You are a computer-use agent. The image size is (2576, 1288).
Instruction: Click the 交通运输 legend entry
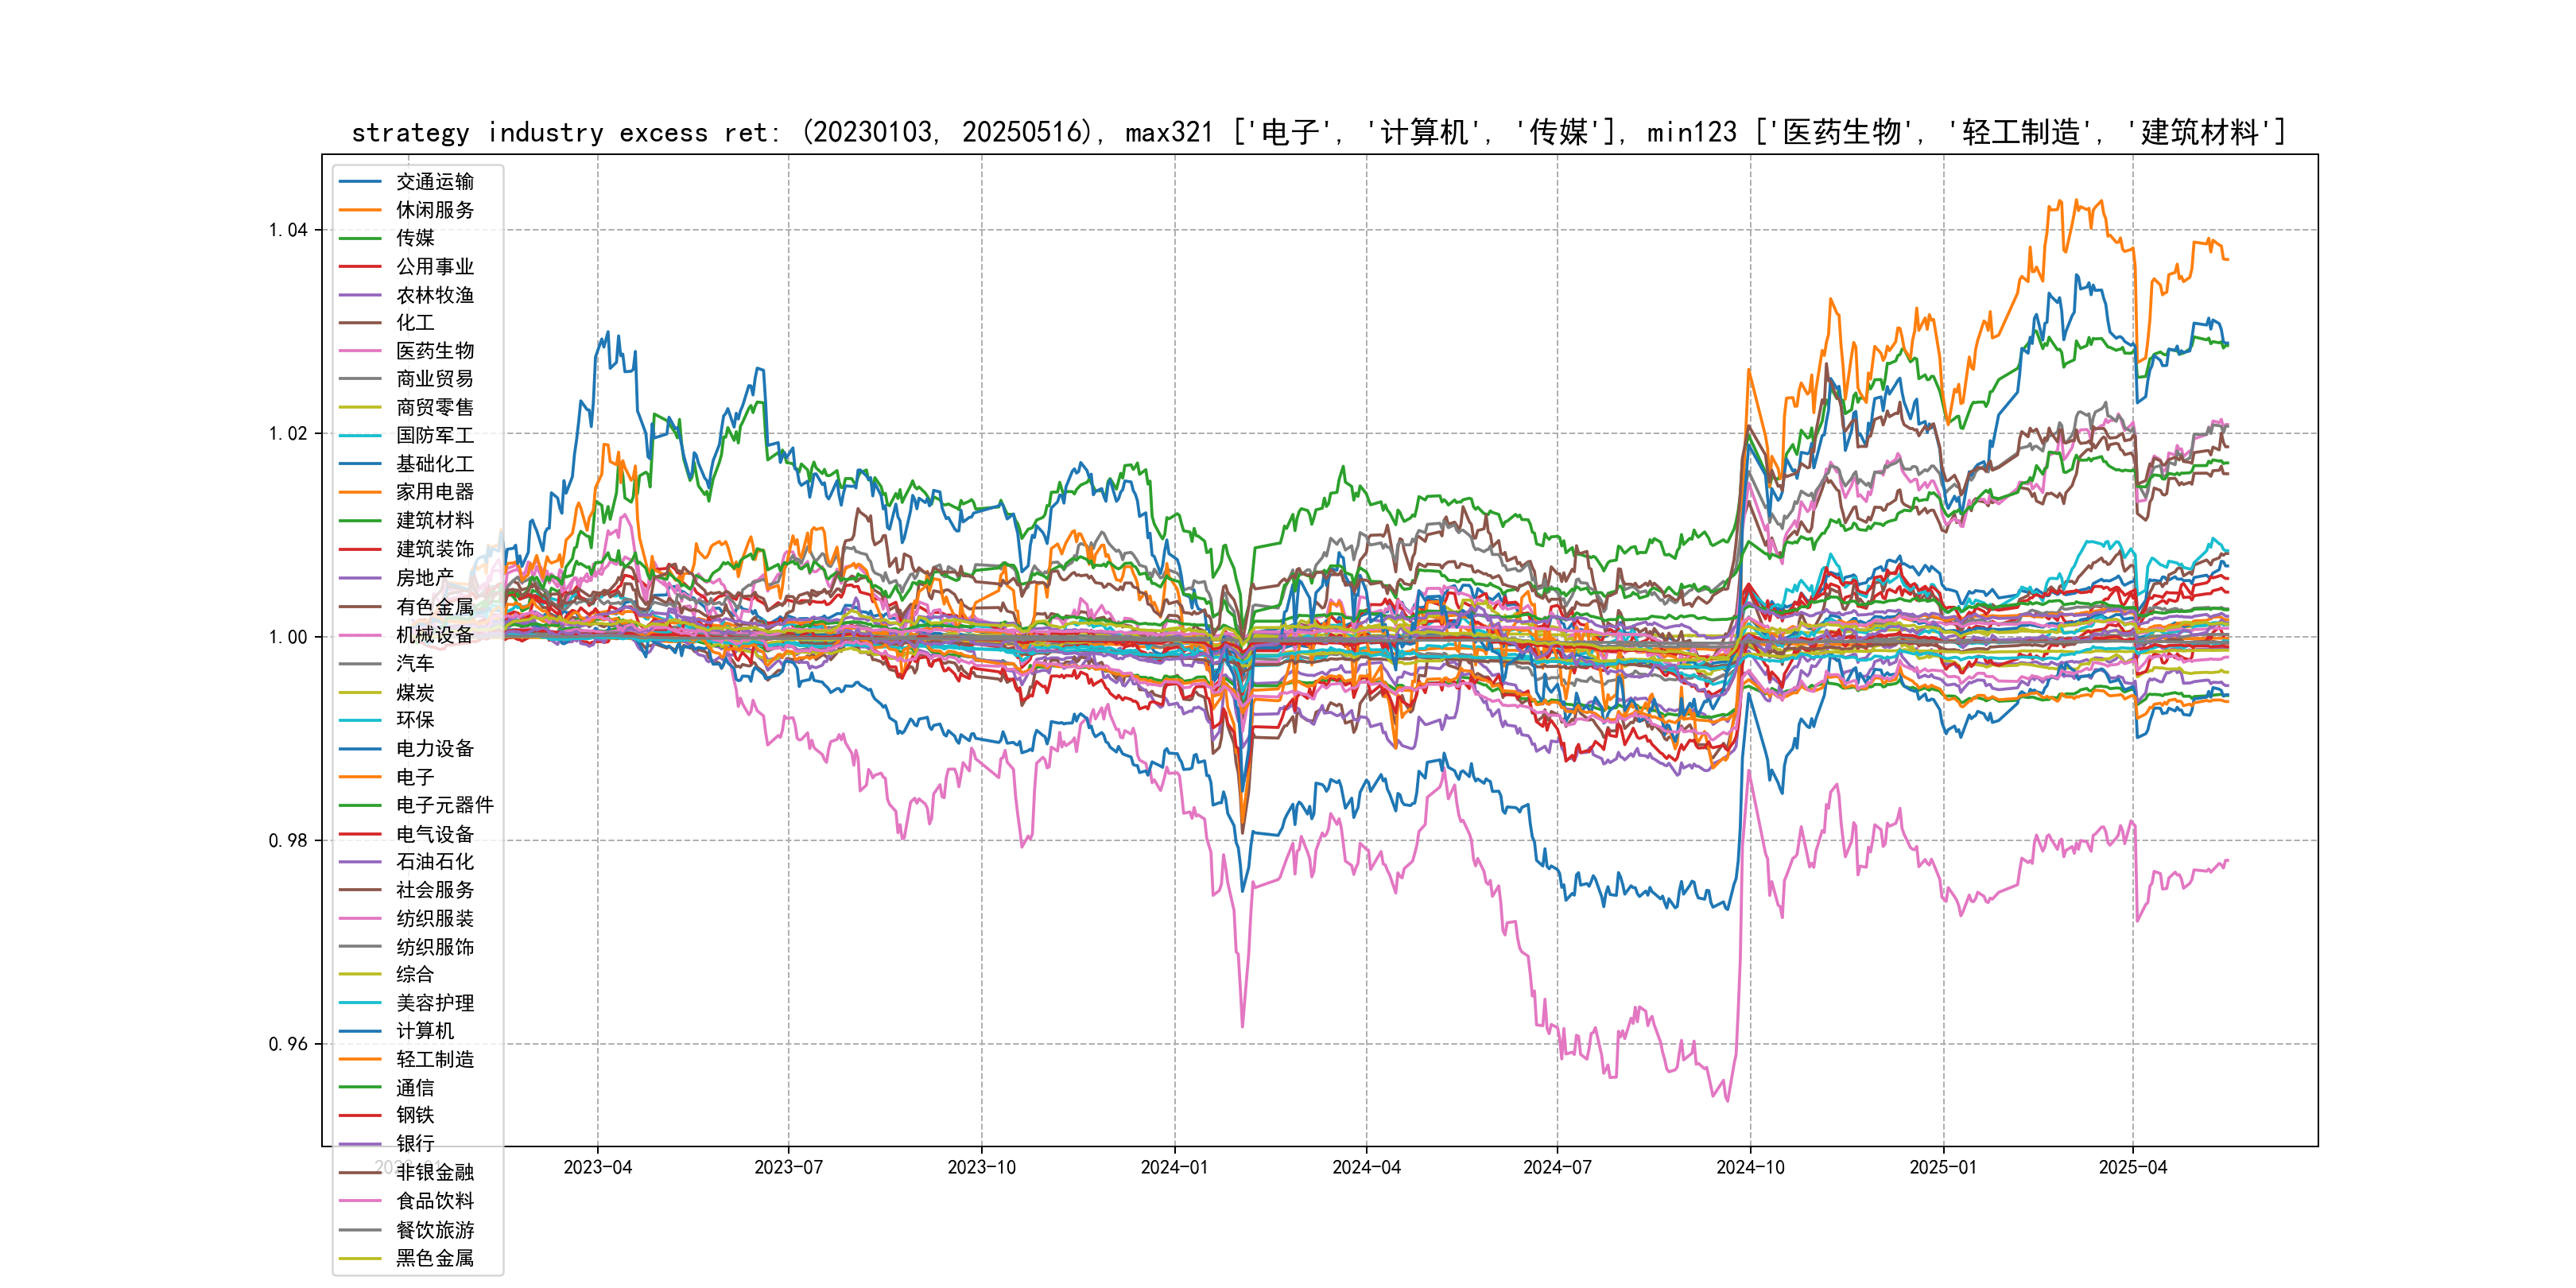click(434, 181)
